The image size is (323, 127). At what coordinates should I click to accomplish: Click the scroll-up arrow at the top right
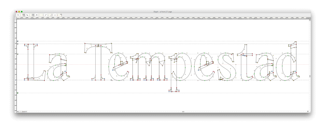310,20
